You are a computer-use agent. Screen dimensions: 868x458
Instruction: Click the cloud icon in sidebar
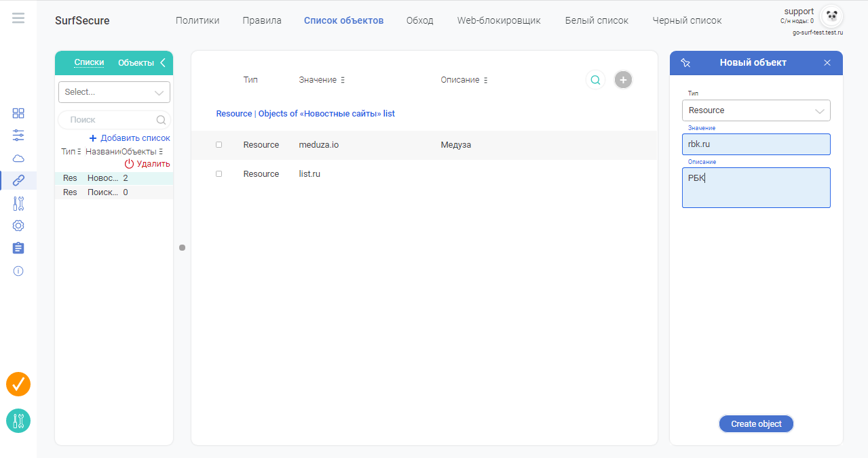coord(18,158)
